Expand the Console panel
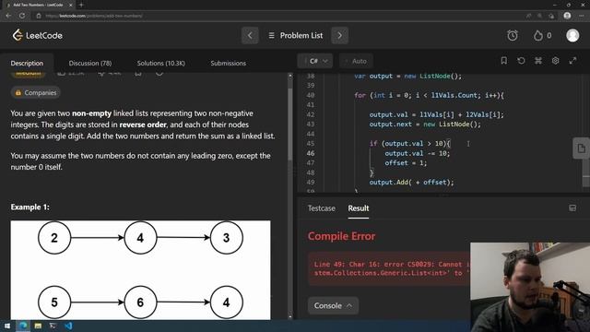 point(333,305)
